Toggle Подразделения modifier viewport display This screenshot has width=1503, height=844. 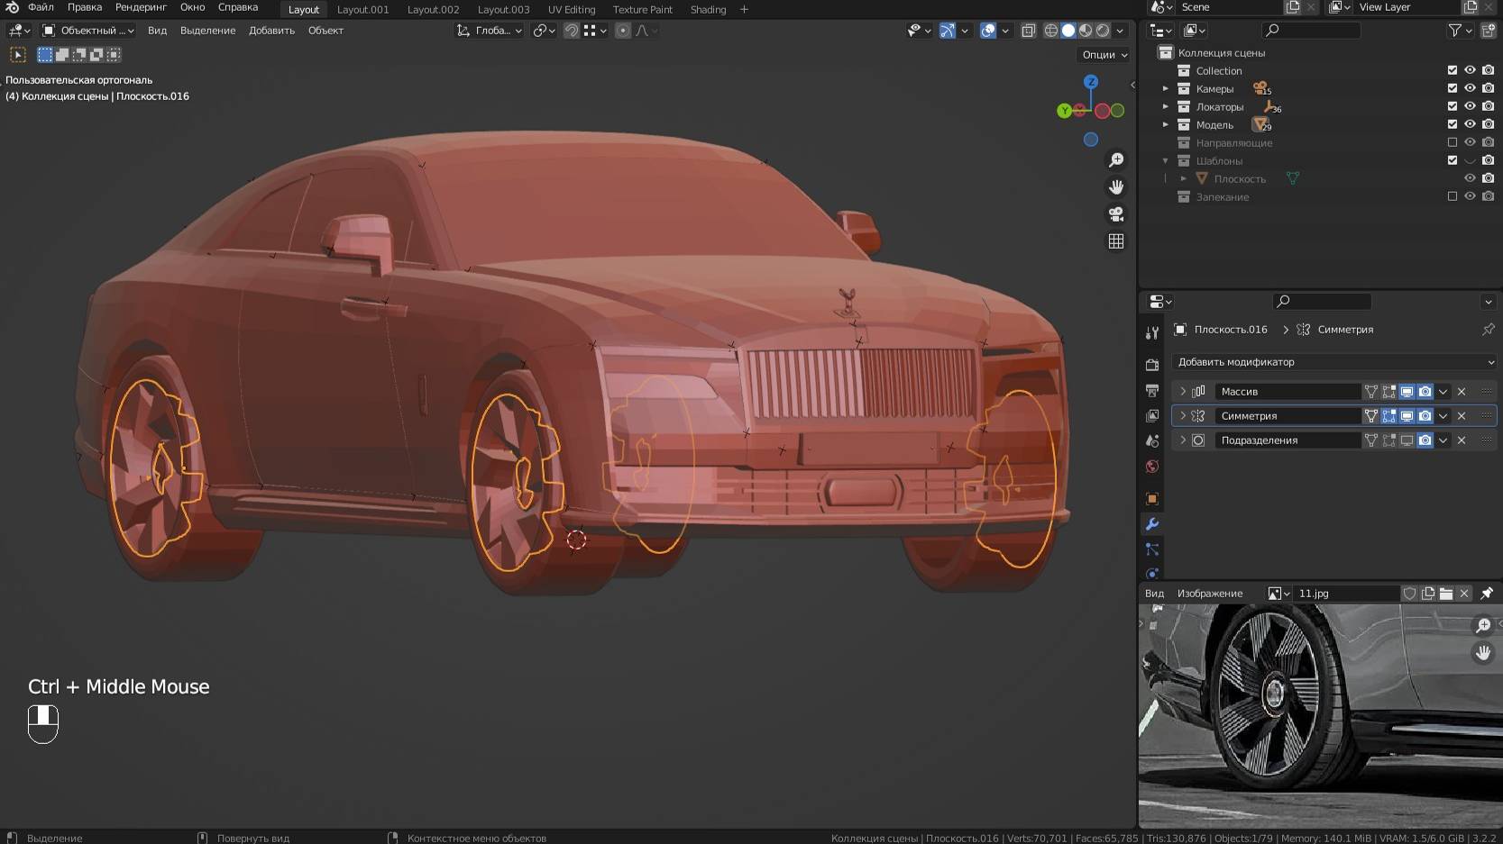pyautogui.click(x=1407, y=440)
